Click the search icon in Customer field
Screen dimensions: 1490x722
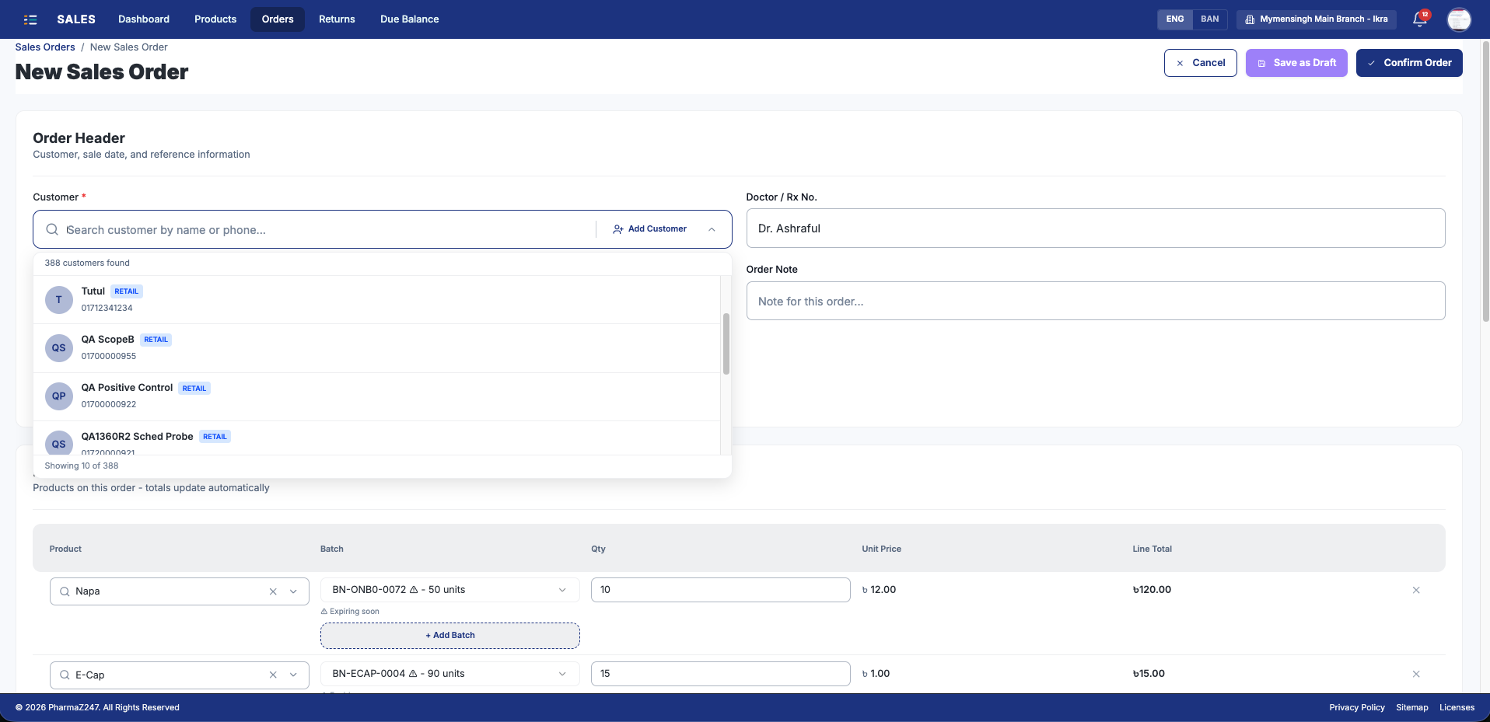52,229
